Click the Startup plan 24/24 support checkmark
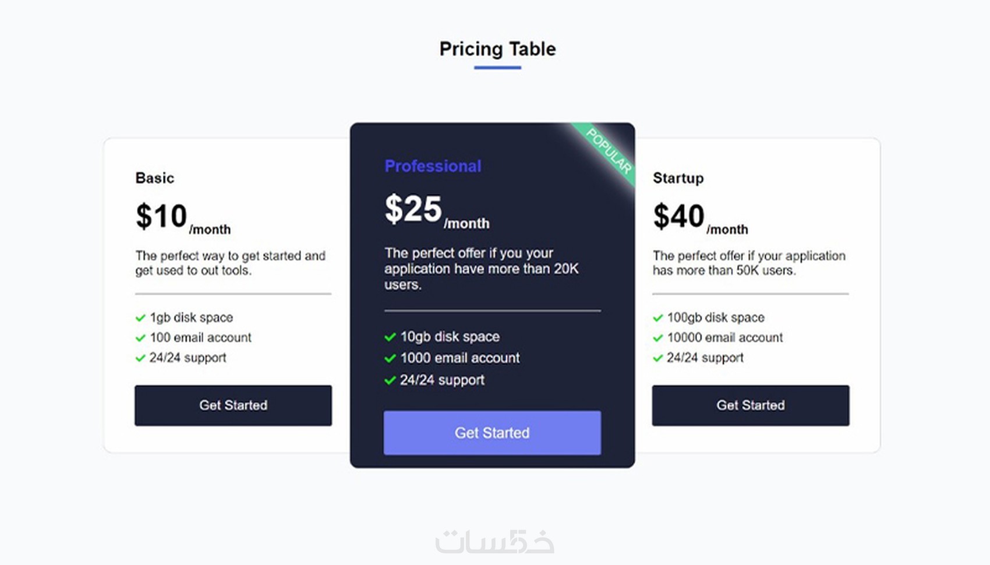Viewport: 990px width, 565px height. point(658,358)
